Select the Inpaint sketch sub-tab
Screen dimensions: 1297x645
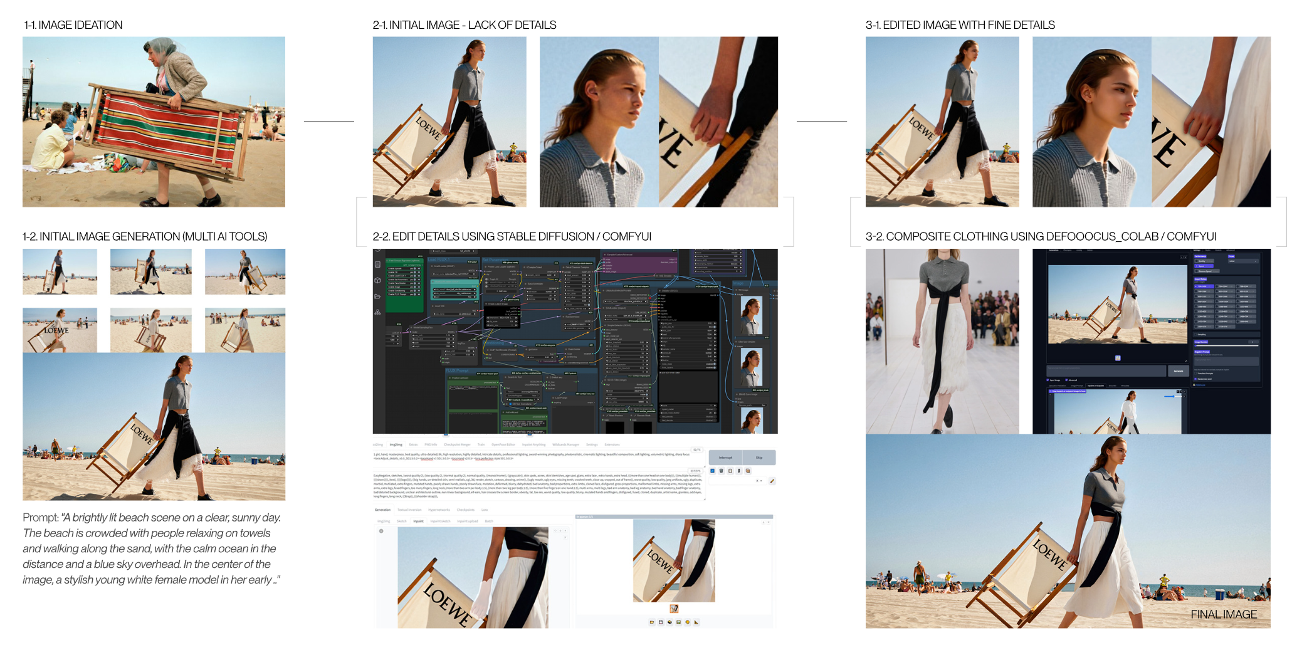point(440,521)
